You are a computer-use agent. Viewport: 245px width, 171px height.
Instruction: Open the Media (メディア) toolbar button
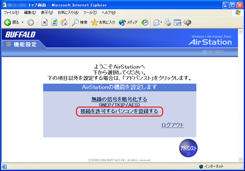pyautogui.click(x=128, y=22)
